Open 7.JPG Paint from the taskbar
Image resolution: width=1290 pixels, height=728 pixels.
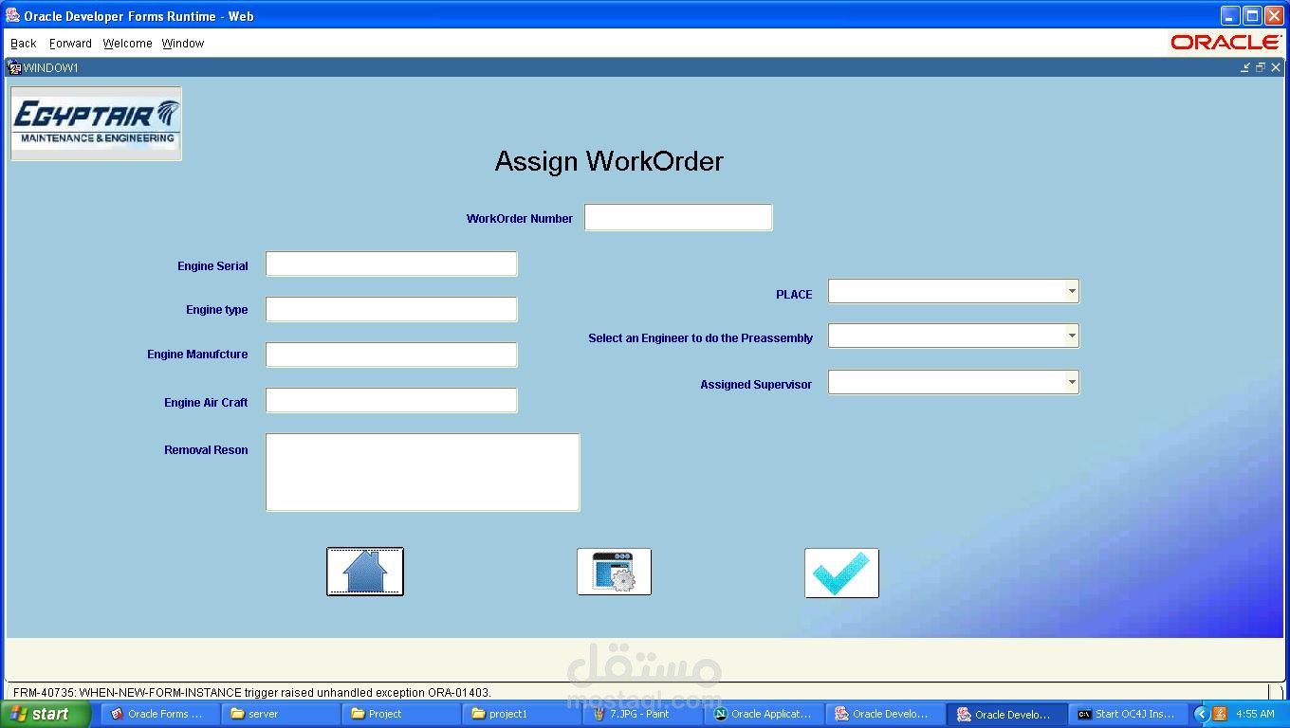pyautogui.click(x=640, y=713)
